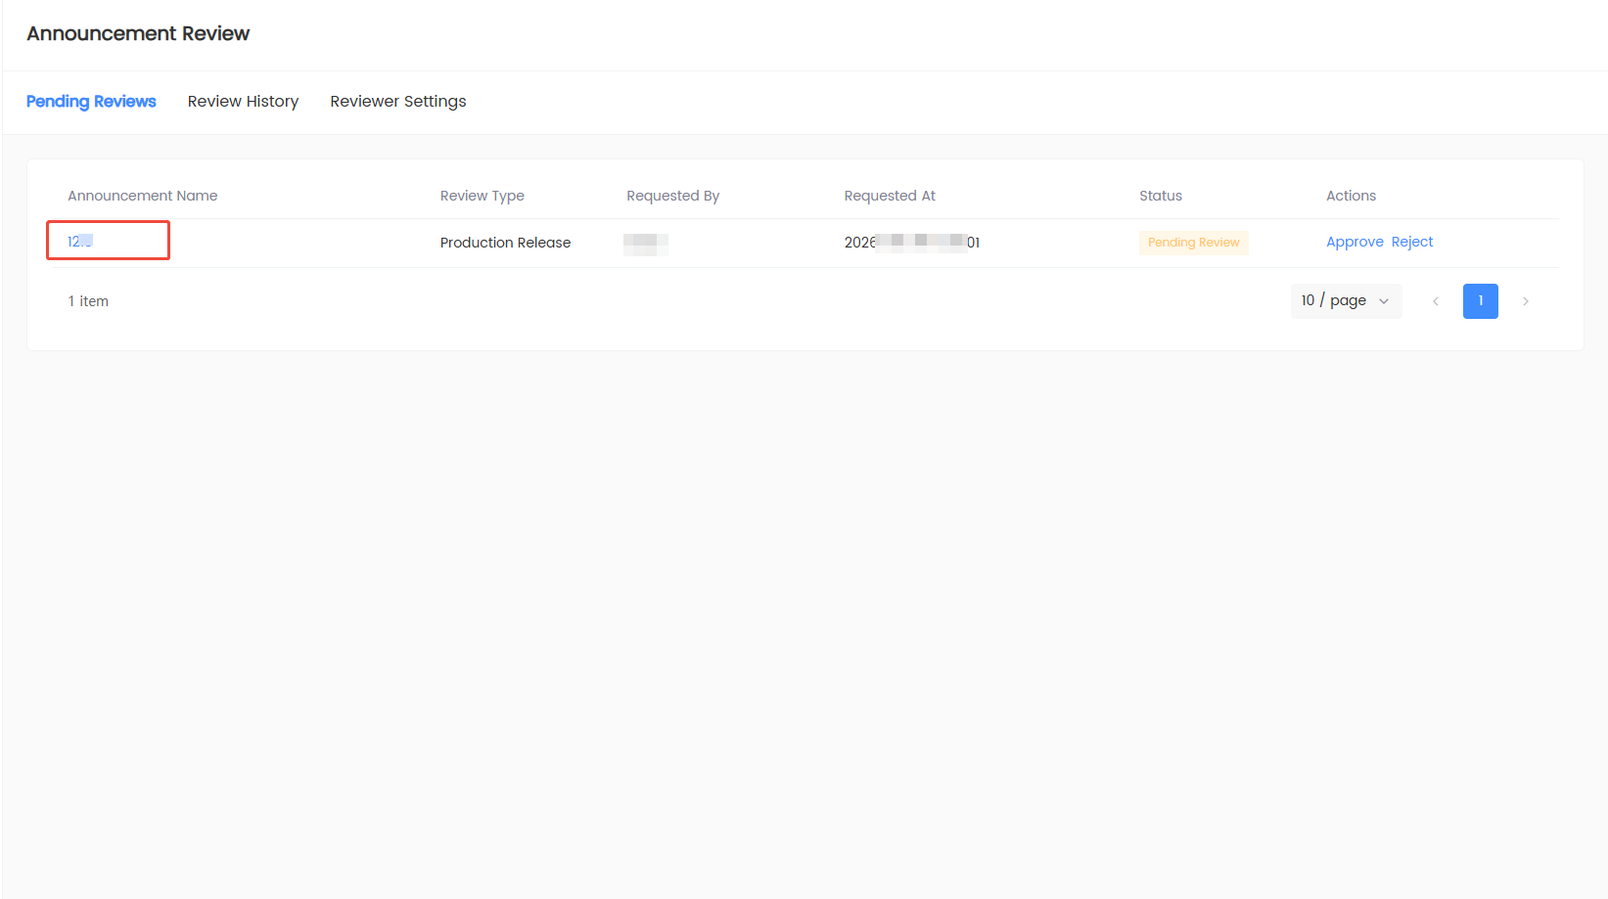The width and height of the screenshot is (1608, 899).
Task: Expand the 10 / page size dropdown
Action: [x=1346, y=301]
